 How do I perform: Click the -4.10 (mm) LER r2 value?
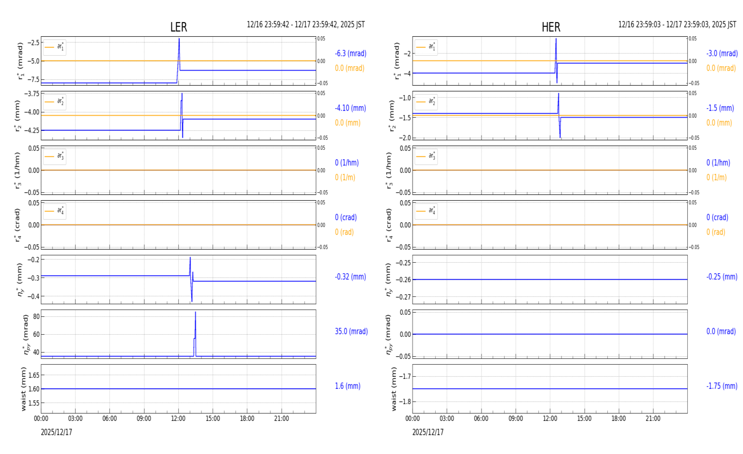click(x=350, y=108)
